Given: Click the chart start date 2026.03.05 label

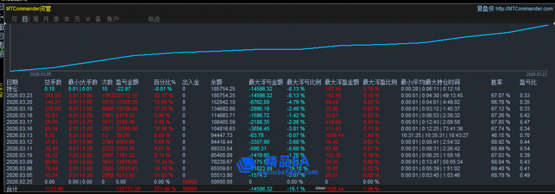Looking at the screenshot, I should click(x=41, y=74).
